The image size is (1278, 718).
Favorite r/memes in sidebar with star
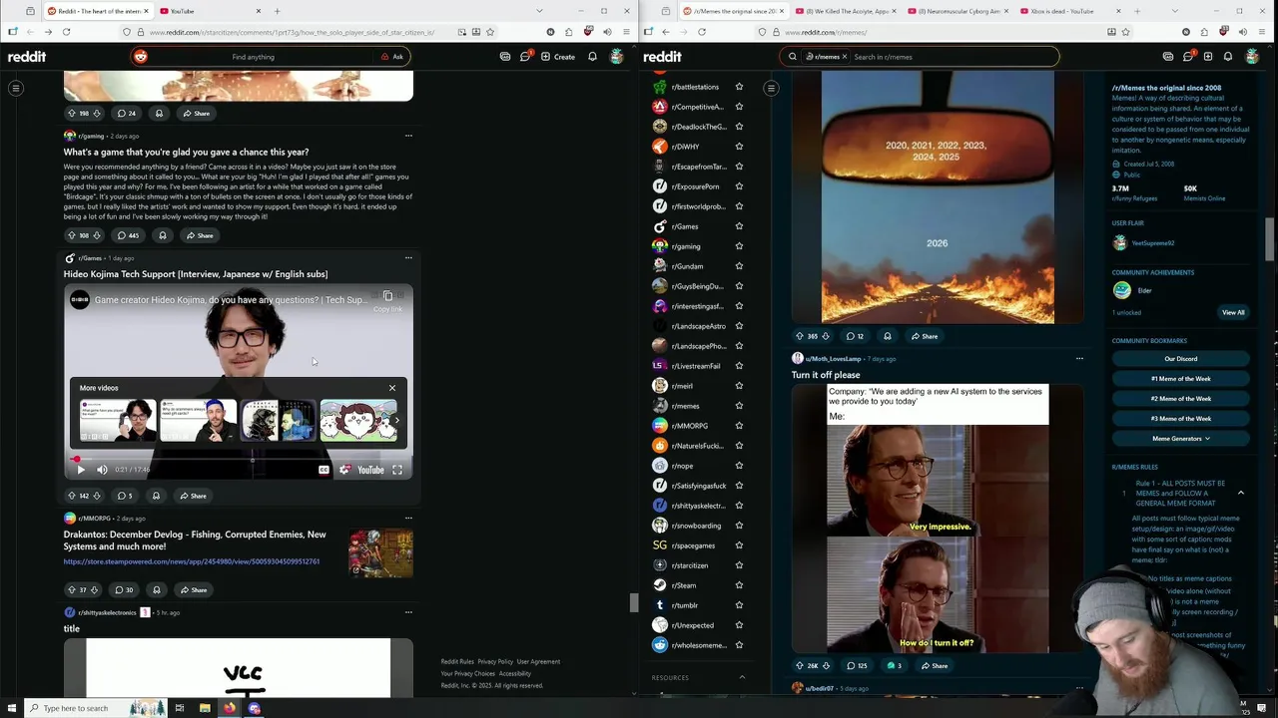point(739,406)
